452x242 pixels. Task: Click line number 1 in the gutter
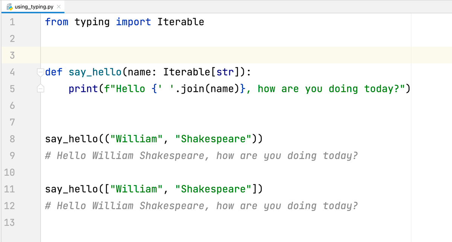click(12, 22)
